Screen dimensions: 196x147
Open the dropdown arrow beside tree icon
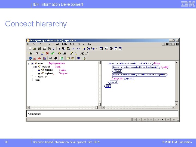34,53
